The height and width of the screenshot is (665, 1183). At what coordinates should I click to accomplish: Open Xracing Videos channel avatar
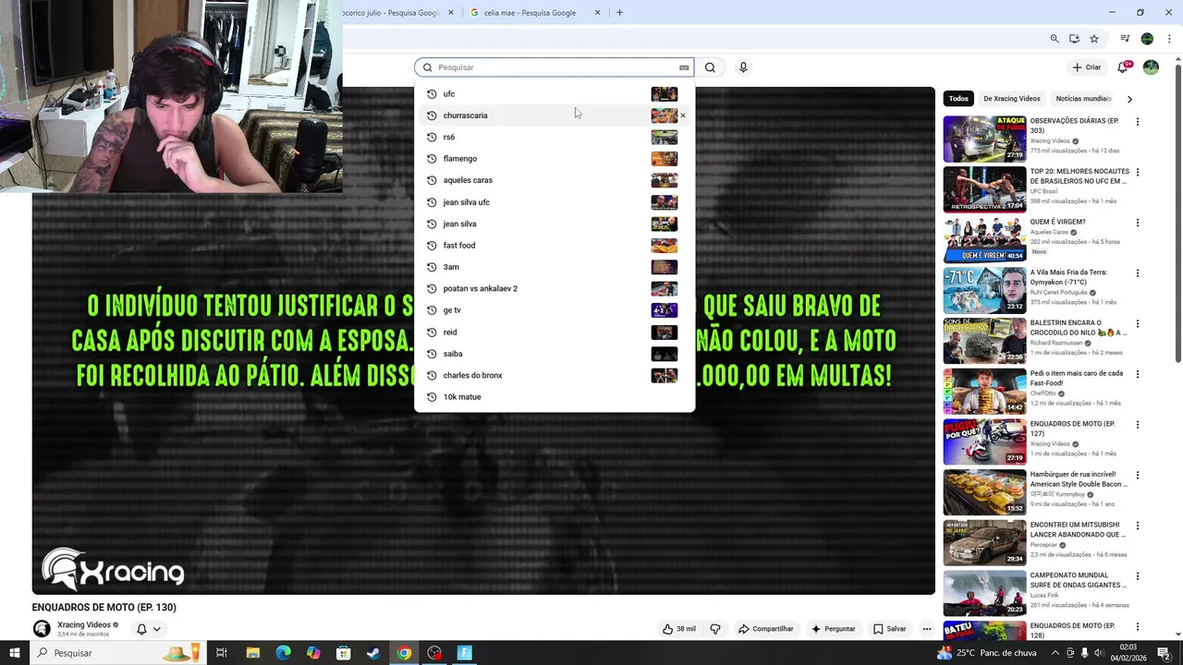(x=42, y=629)
